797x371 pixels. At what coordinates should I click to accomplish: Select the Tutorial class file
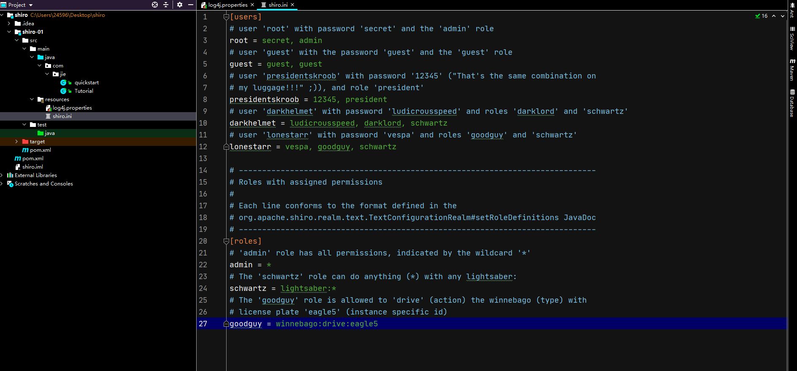pos(84,91)
